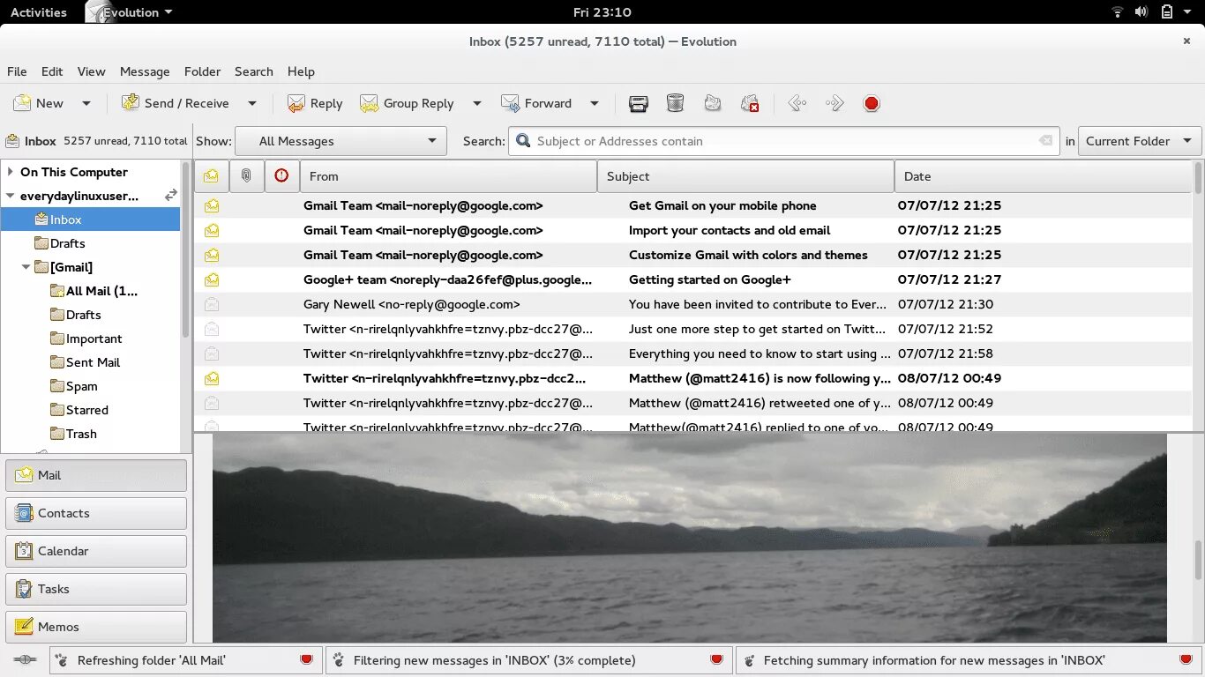
Task: Toggle read status of Gary Newell message
Action: 212,304
